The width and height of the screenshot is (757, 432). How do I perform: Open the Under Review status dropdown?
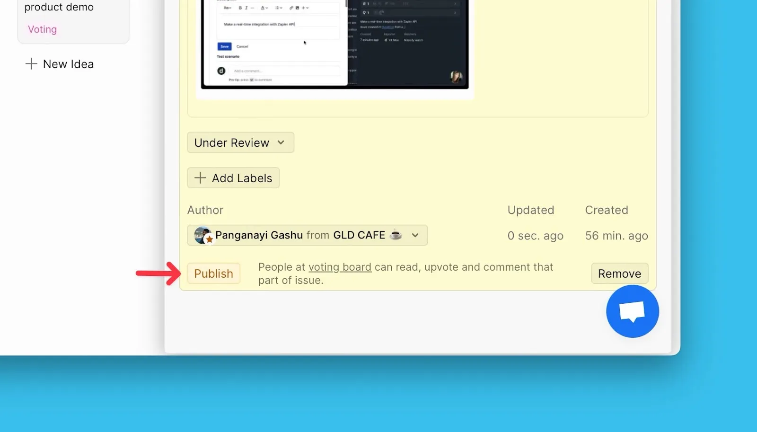point(232,143)
